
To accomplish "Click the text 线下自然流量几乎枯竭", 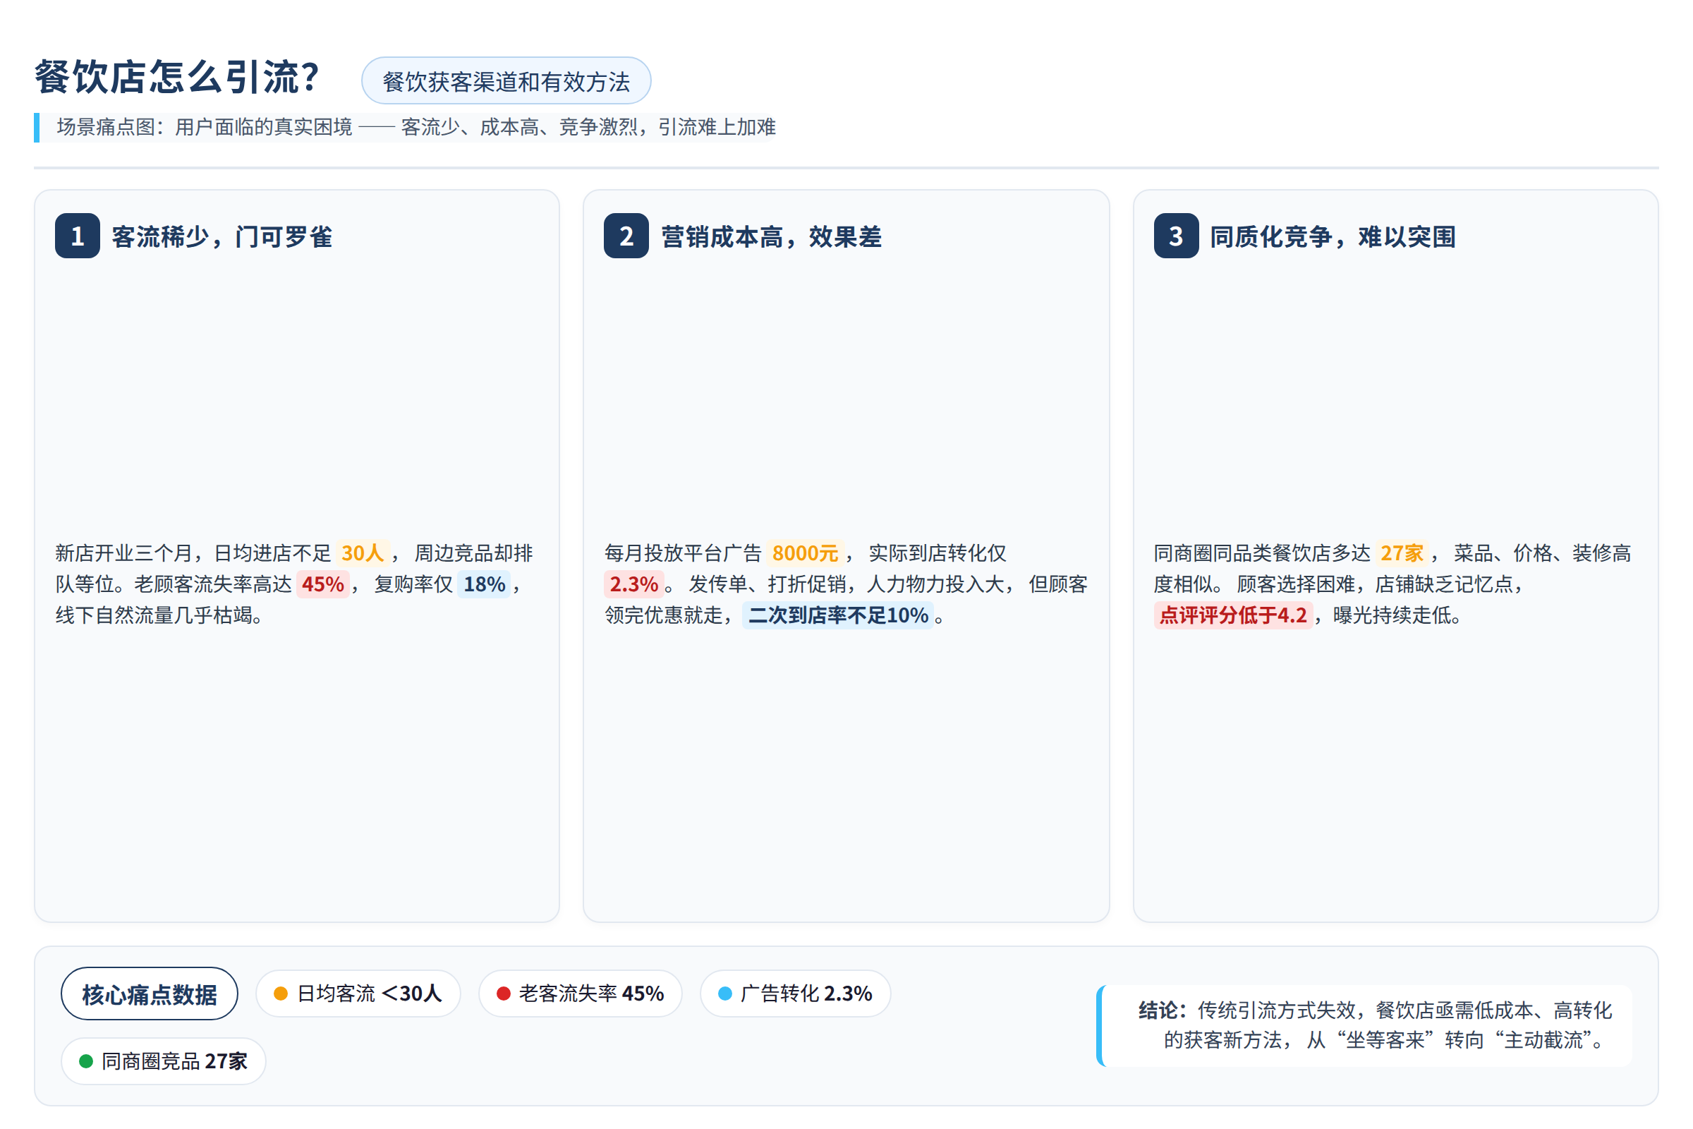I will (x=153, y=615).
